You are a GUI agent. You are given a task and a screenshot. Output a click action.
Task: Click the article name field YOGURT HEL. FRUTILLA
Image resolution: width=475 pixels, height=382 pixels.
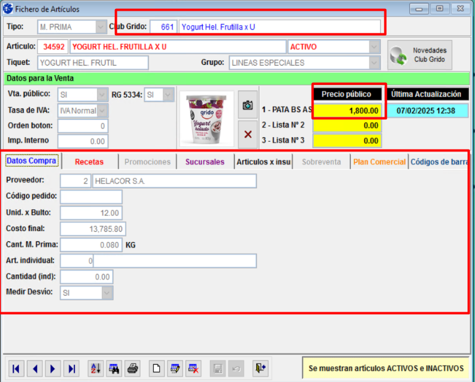(x=178, y=46)
